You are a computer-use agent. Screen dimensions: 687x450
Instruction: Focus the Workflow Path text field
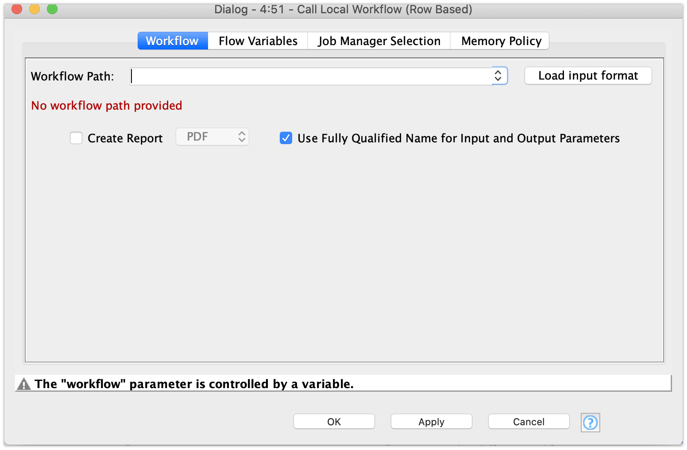(x=310, y=76)
